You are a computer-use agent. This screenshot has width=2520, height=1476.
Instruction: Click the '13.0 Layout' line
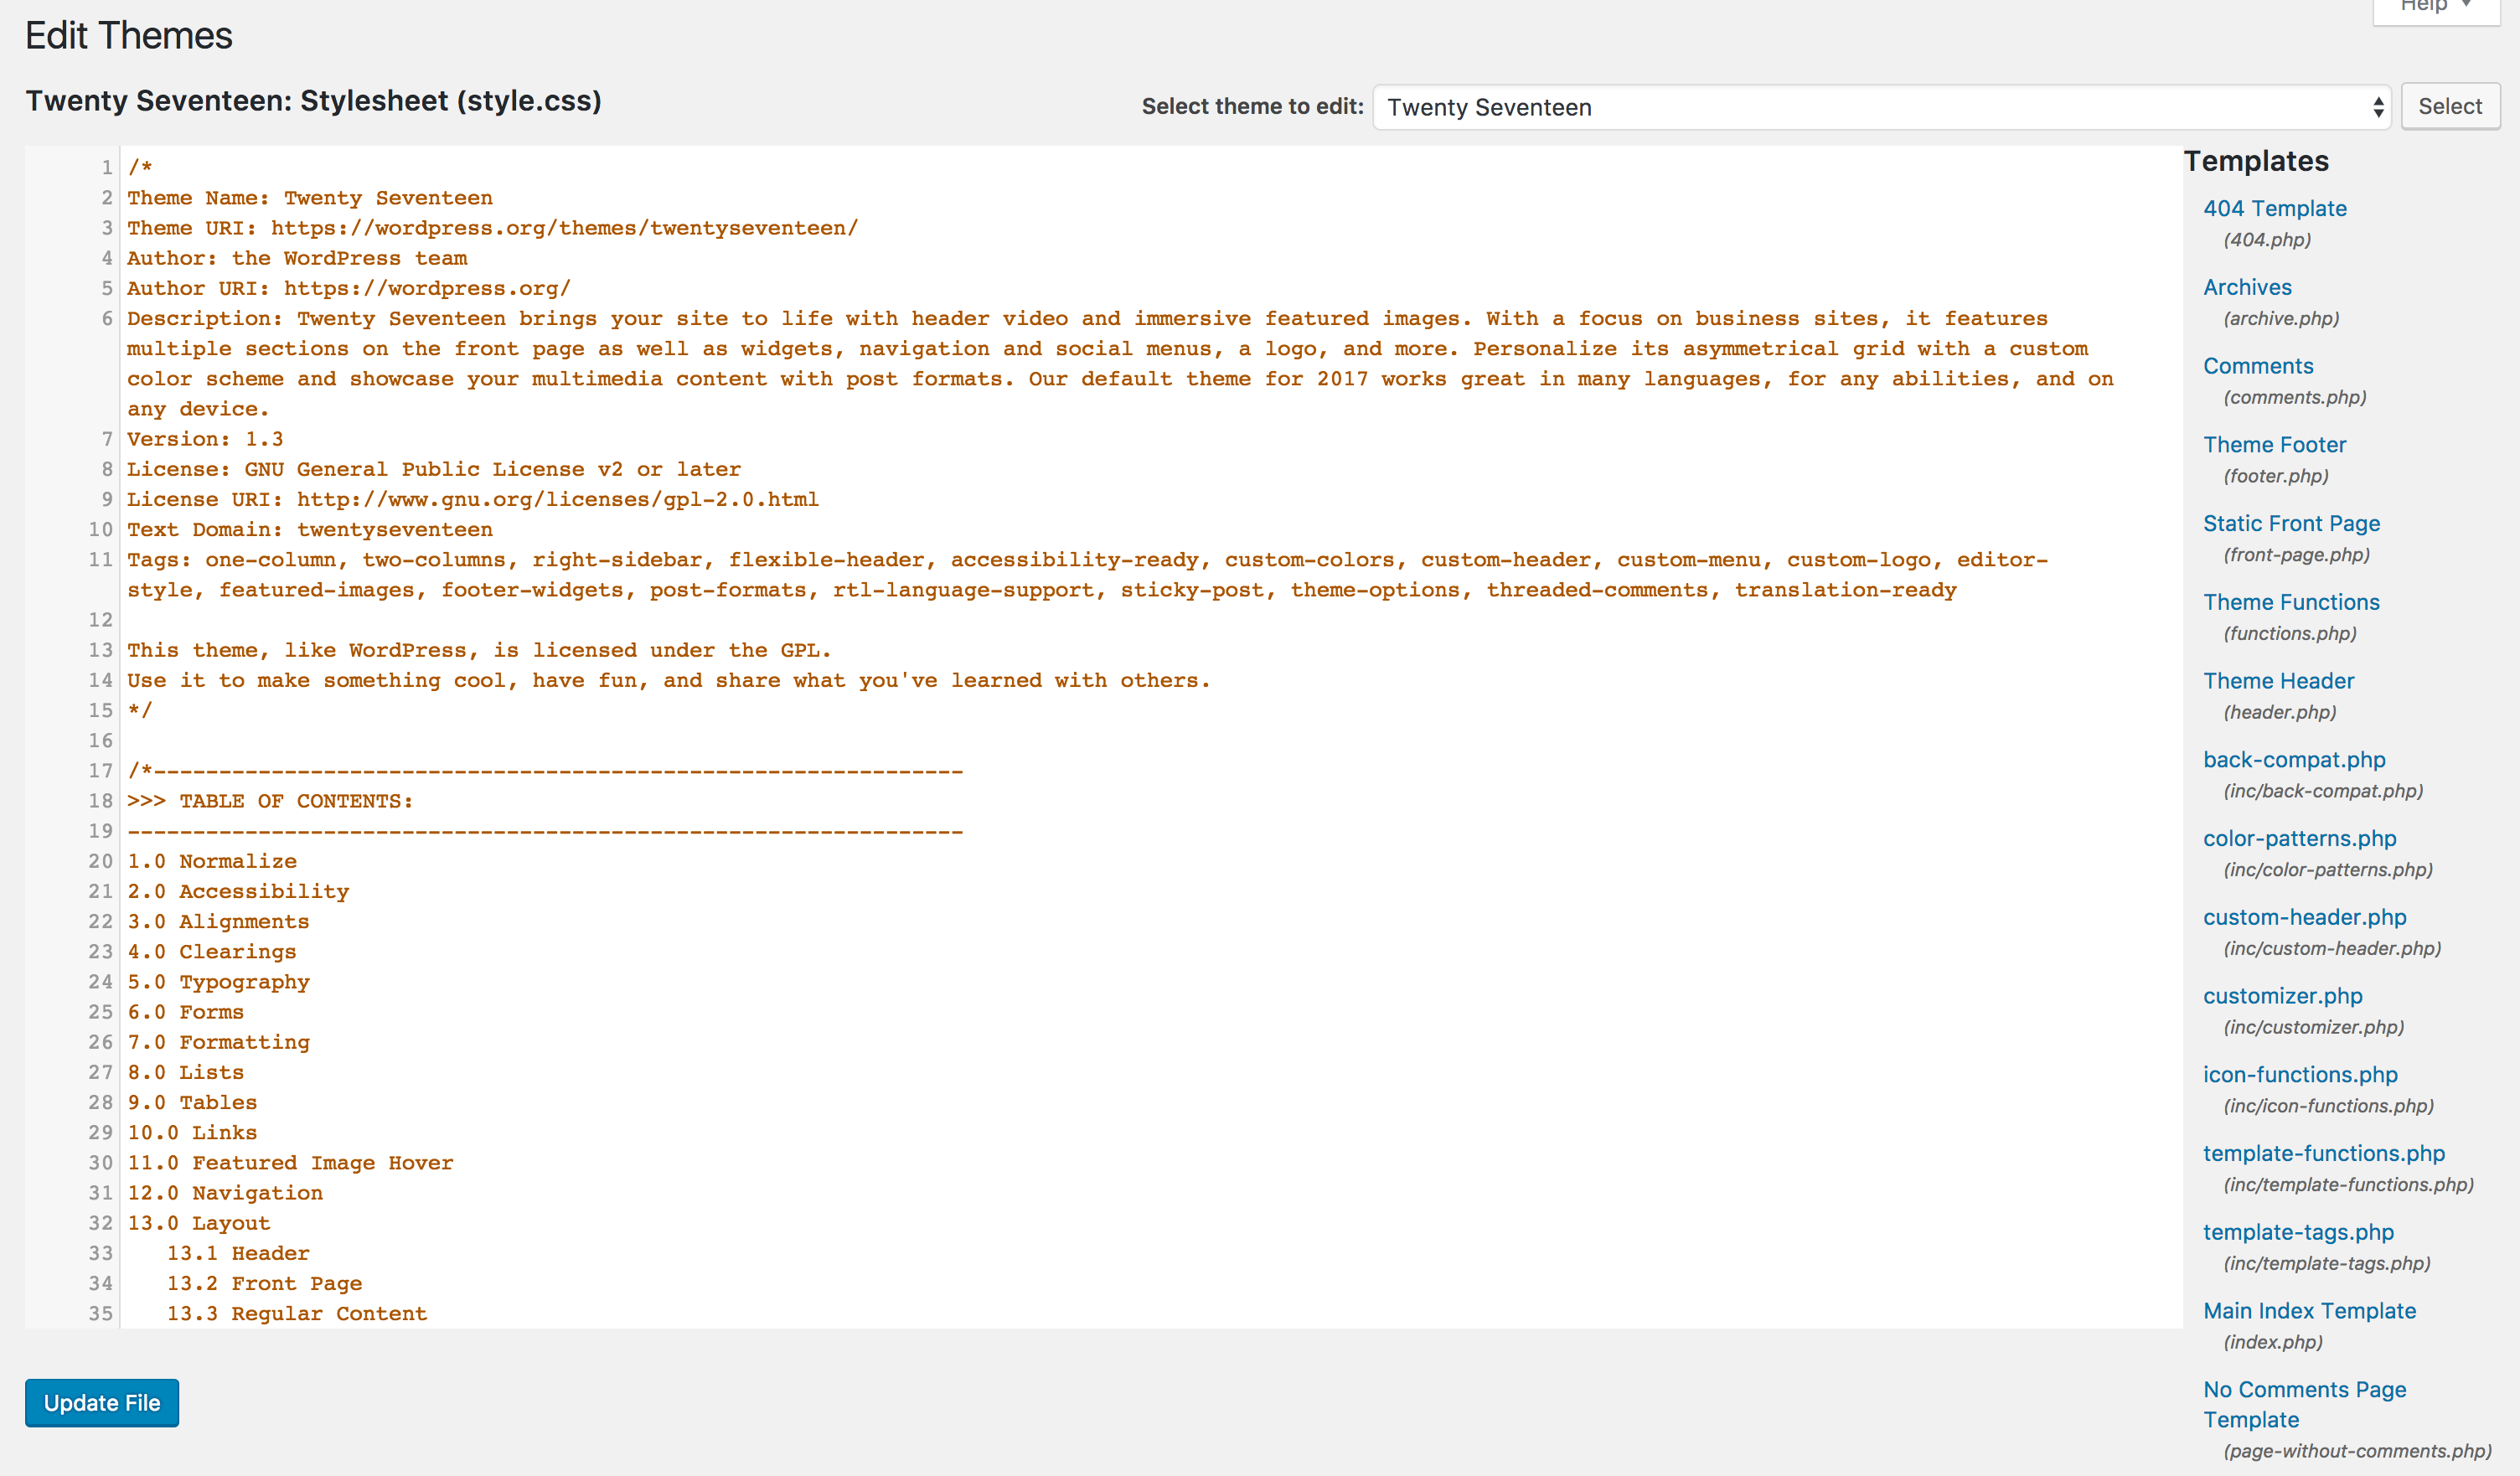(x=199, y=1223)
